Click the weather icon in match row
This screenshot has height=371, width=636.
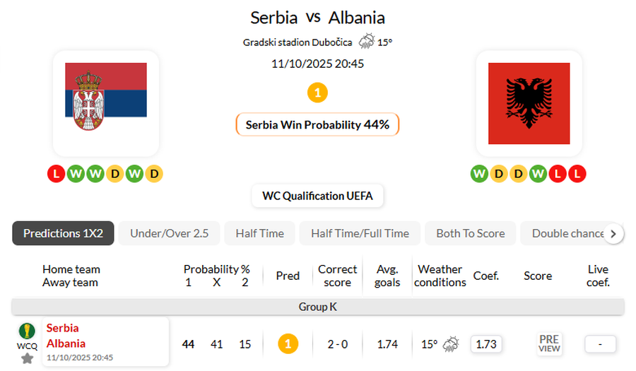pyautogui.click(x=451, y=344)
